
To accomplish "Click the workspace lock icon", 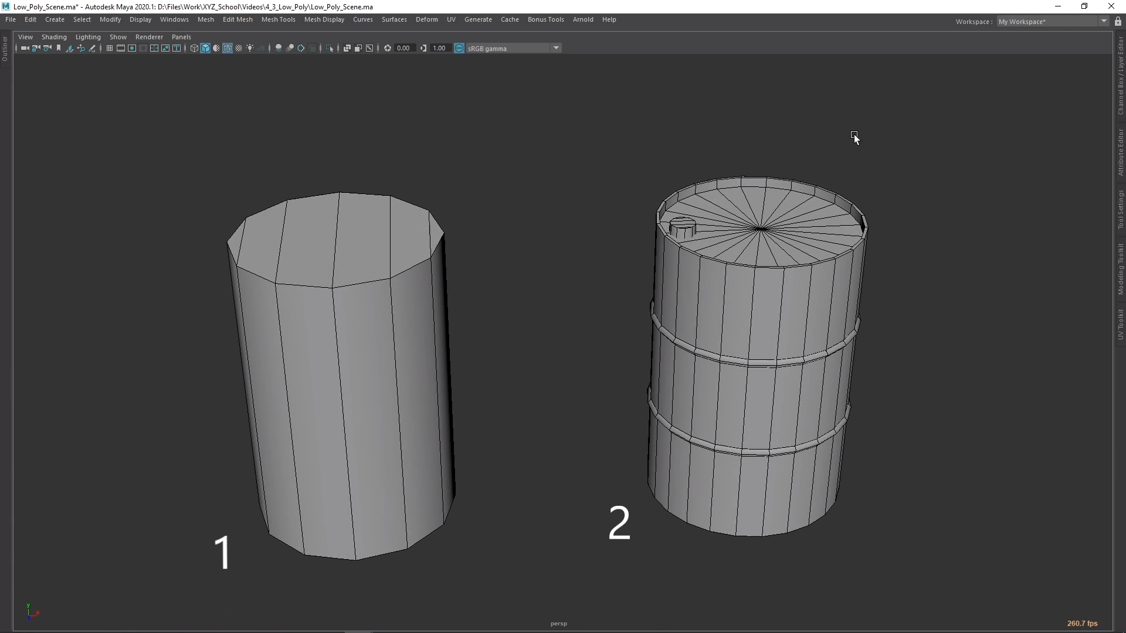I will [1118, 22].
